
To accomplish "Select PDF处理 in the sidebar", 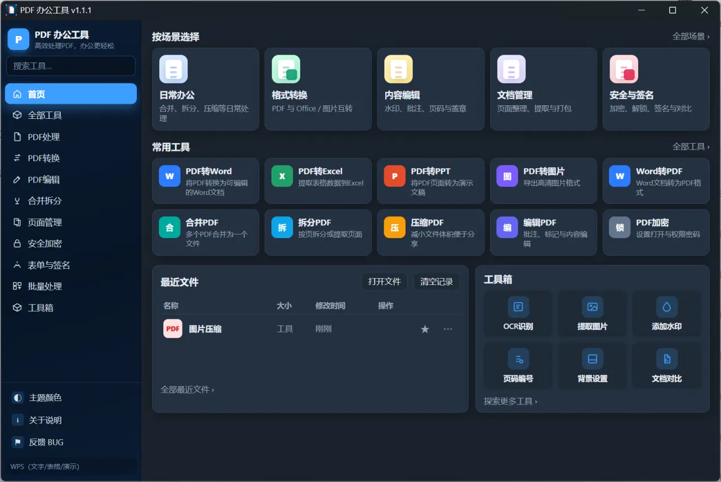I will tap(71, 137).
